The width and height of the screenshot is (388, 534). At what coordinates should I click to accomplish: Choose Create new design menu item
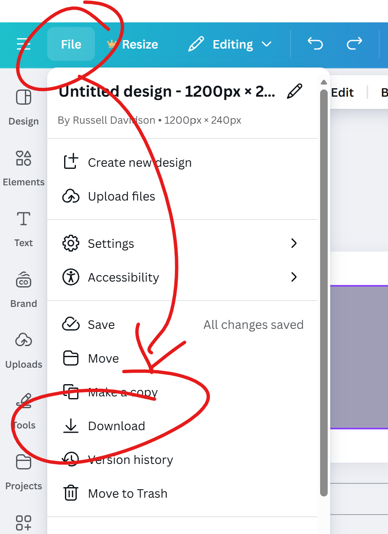point(140,163)
